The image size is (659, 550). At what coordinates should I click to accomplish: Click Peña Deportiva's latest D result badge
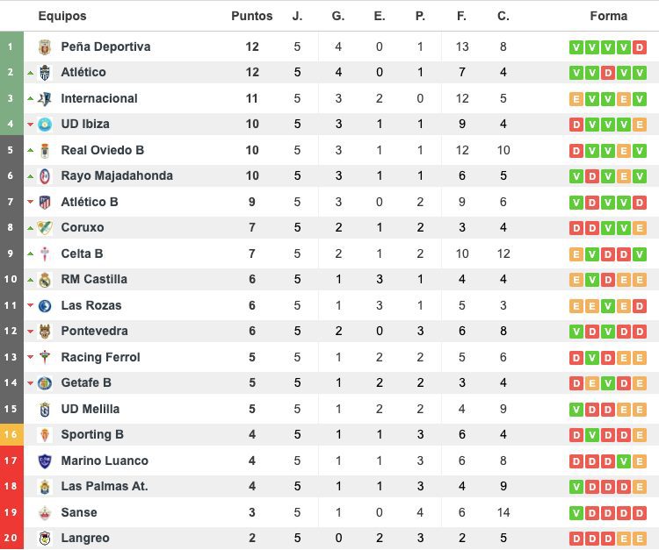[640, 47]
